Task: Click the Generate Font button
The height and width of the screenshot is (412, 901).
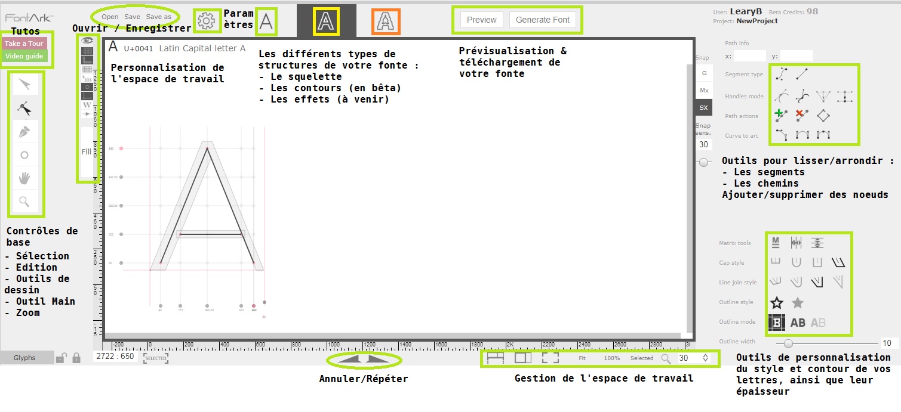Action: (x=543, y=20)
